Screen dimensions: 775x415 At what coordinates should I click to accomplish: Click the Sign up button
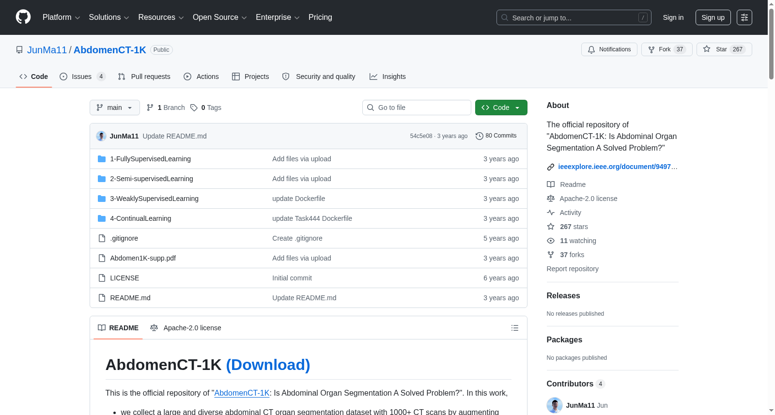(x=713, y=17)
